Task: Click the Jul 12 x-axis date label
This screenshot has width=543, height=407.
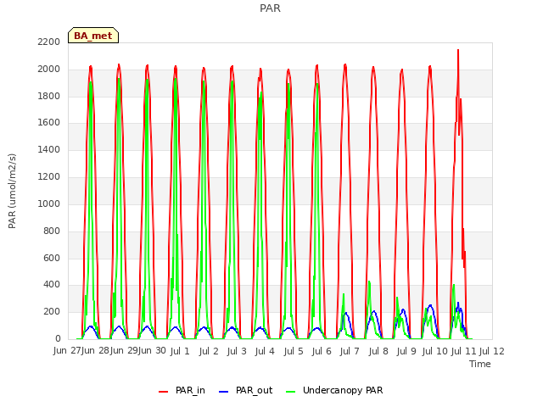Action: coord(492,352)
